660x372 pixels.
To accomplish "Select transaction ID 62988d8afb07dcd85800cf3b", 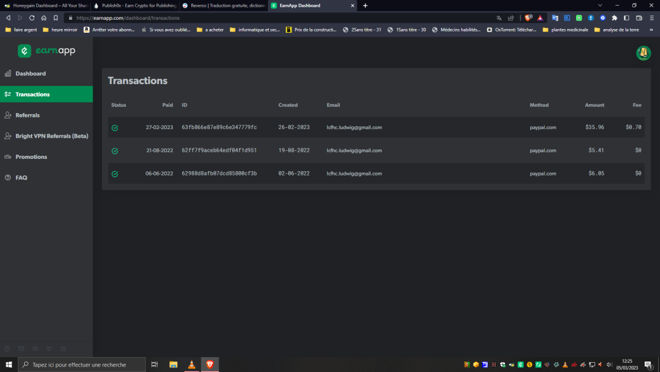I will (219, 174).
